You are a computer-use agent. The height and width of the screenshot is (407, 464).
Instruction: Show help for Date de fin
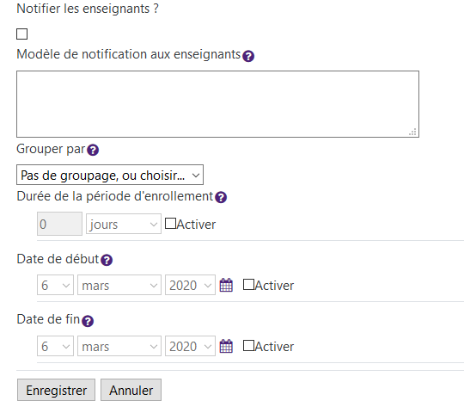[x=88, y=321]
